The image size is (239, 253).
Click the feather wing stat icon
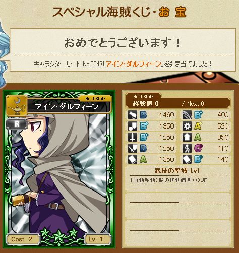tap(187, 115)
